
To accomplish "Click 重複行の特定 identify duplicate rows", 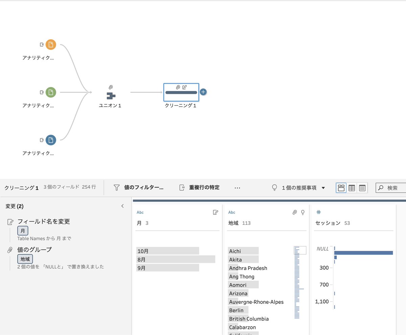I will pos(200,187).
